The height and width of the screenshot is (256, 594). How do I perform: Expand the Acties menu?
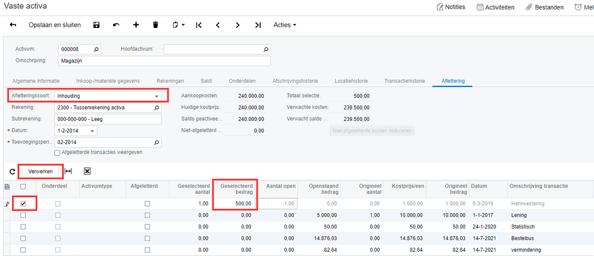coord(285,25)
